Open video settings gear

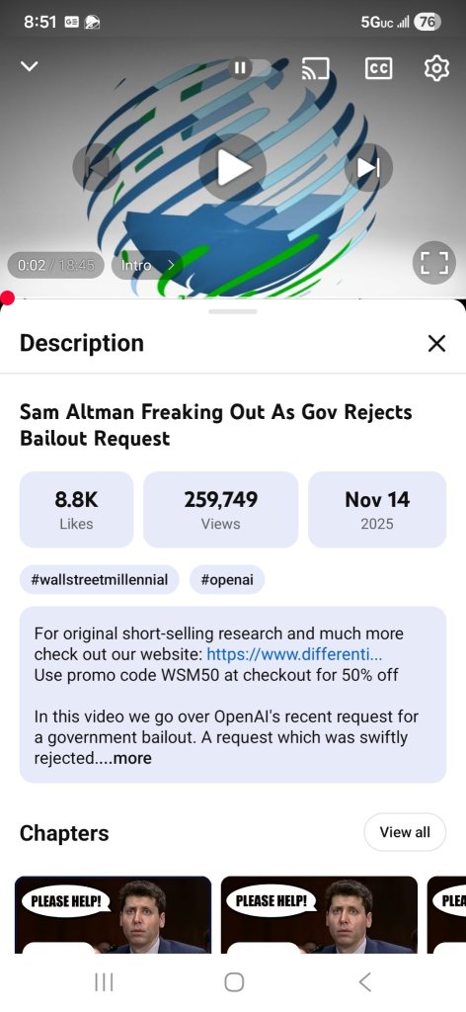(x=436, y=68)
